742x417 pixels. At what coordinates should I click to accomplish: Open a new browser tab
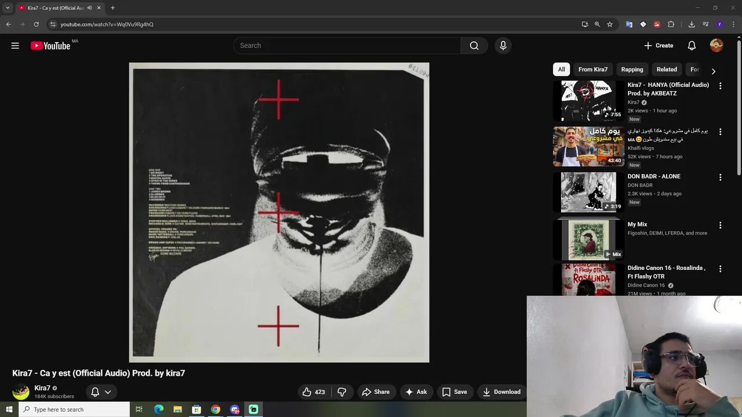pyautogui.click(x=112, y=8)
